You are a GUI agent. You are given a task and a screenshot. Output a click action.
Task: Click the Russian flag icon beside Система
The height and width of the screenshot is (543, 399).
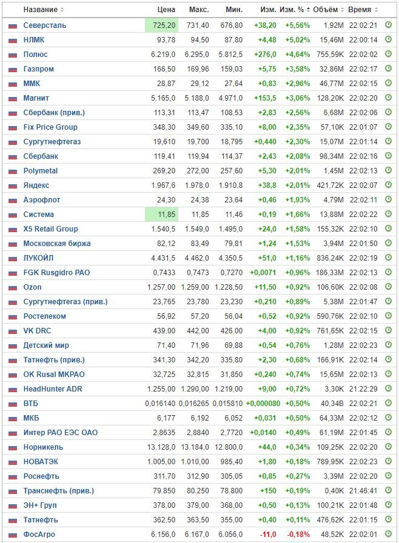click(13, 215)
